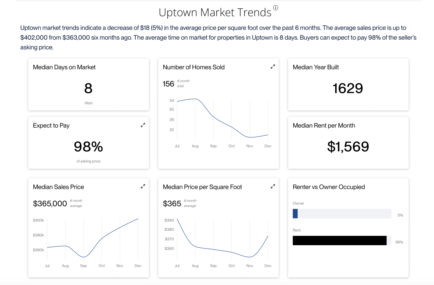Expand the Number of Homes Sold chart
Screen dimensions: 434x285
tap(273, 67)
